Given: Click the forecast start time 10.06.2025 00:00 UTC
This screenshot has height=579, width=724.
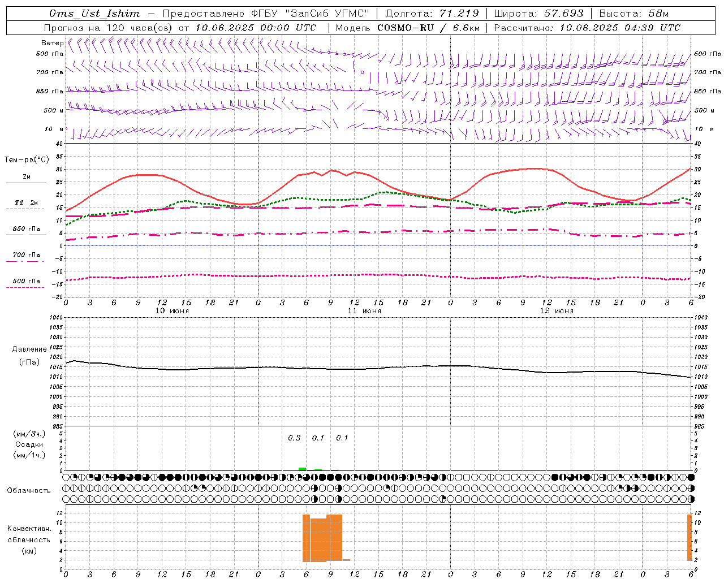Looking at the screenshot, I should (x=256, y=28).
